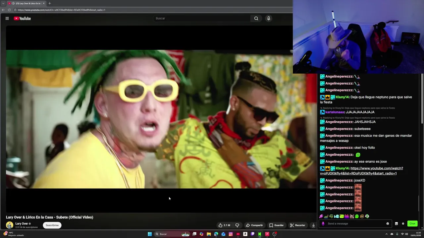Reload the page in browser
424x238 pixels.
coord(9,10)
